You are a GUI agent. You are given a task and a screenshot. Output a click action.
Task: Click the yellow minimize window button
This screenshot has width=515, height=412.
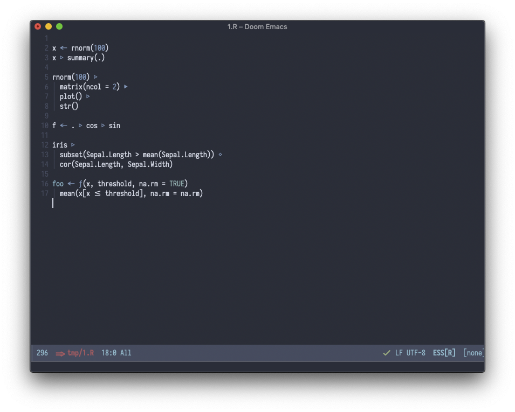49,26
